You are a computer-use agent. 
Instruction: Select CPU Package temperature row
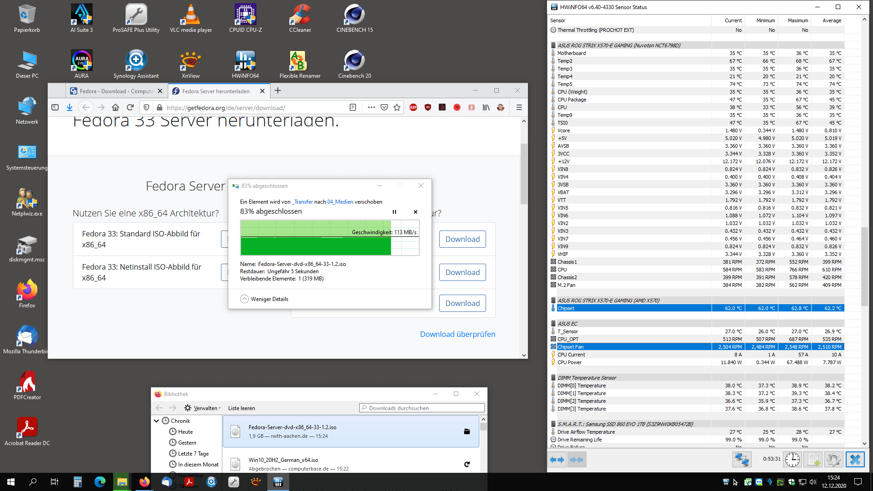pos(697,100)
